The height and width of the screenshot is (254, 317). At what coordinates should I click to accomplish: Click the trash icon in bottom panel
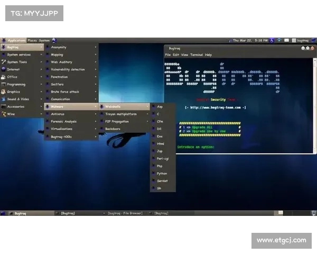point(314,213)
